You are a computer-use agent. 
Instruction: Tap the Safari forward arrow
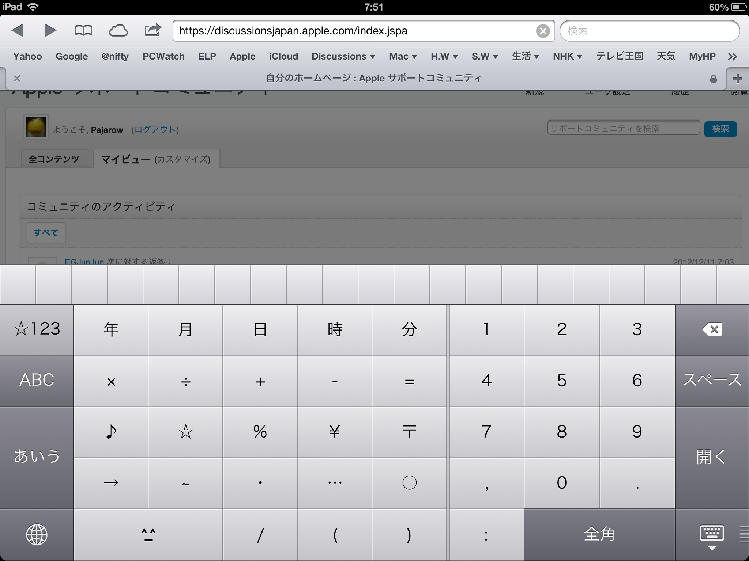tap(50, 31)
